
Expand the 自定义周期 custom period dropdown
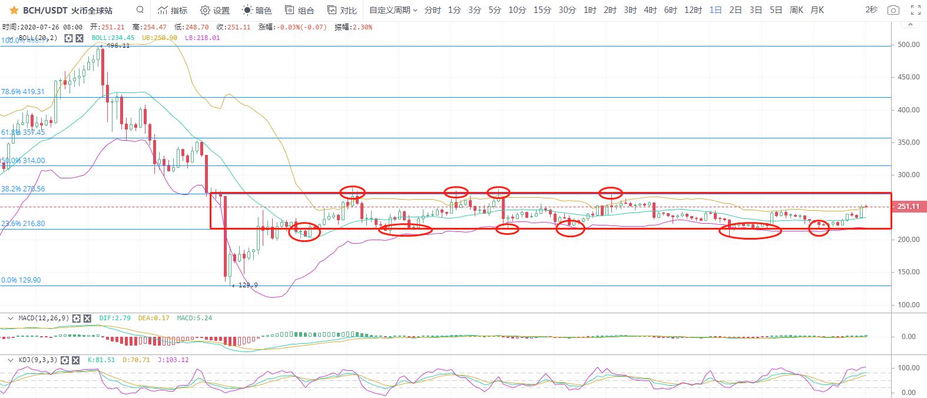coord(393,10)
